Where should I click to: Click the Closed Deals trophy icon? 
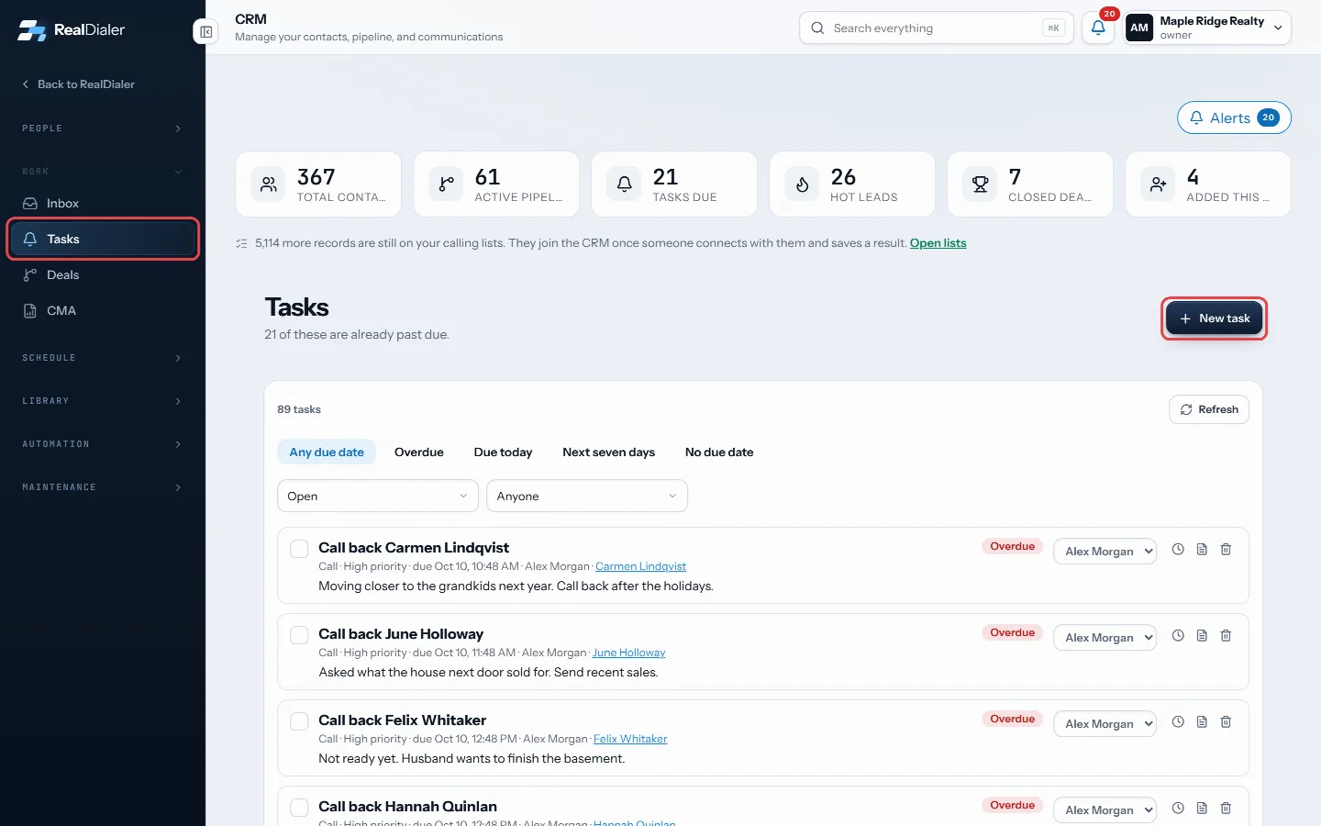click(980, 184)
